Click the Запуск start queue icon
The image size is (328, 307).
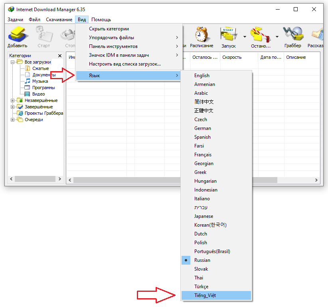click(229, 35)
